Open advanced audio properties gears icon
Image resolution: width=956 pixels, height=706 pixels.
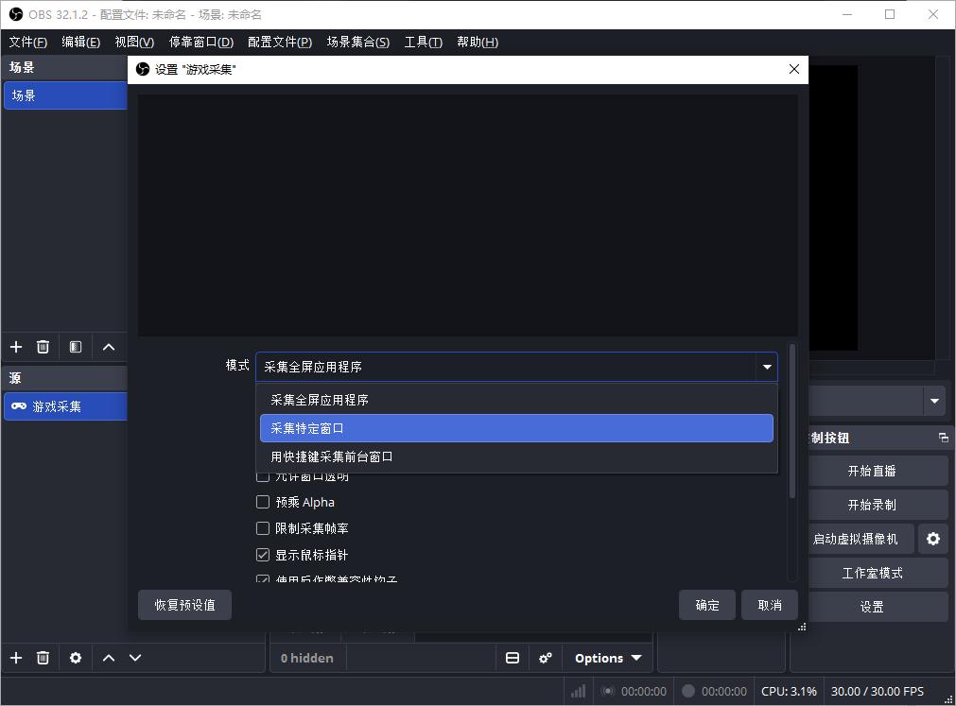click(x=545, y=658)
